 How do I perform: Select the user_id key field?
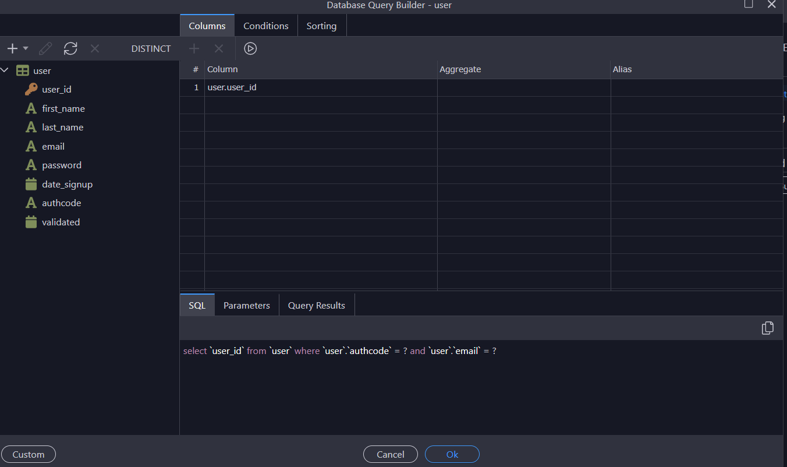[56, 90]
